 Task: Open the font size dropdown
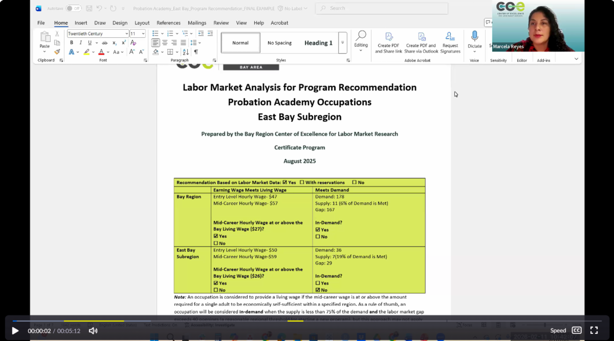click(143, 34)
